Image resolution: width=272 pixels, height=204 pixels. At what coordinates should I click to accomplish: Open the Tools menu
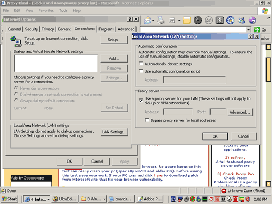tap(64, 10)
